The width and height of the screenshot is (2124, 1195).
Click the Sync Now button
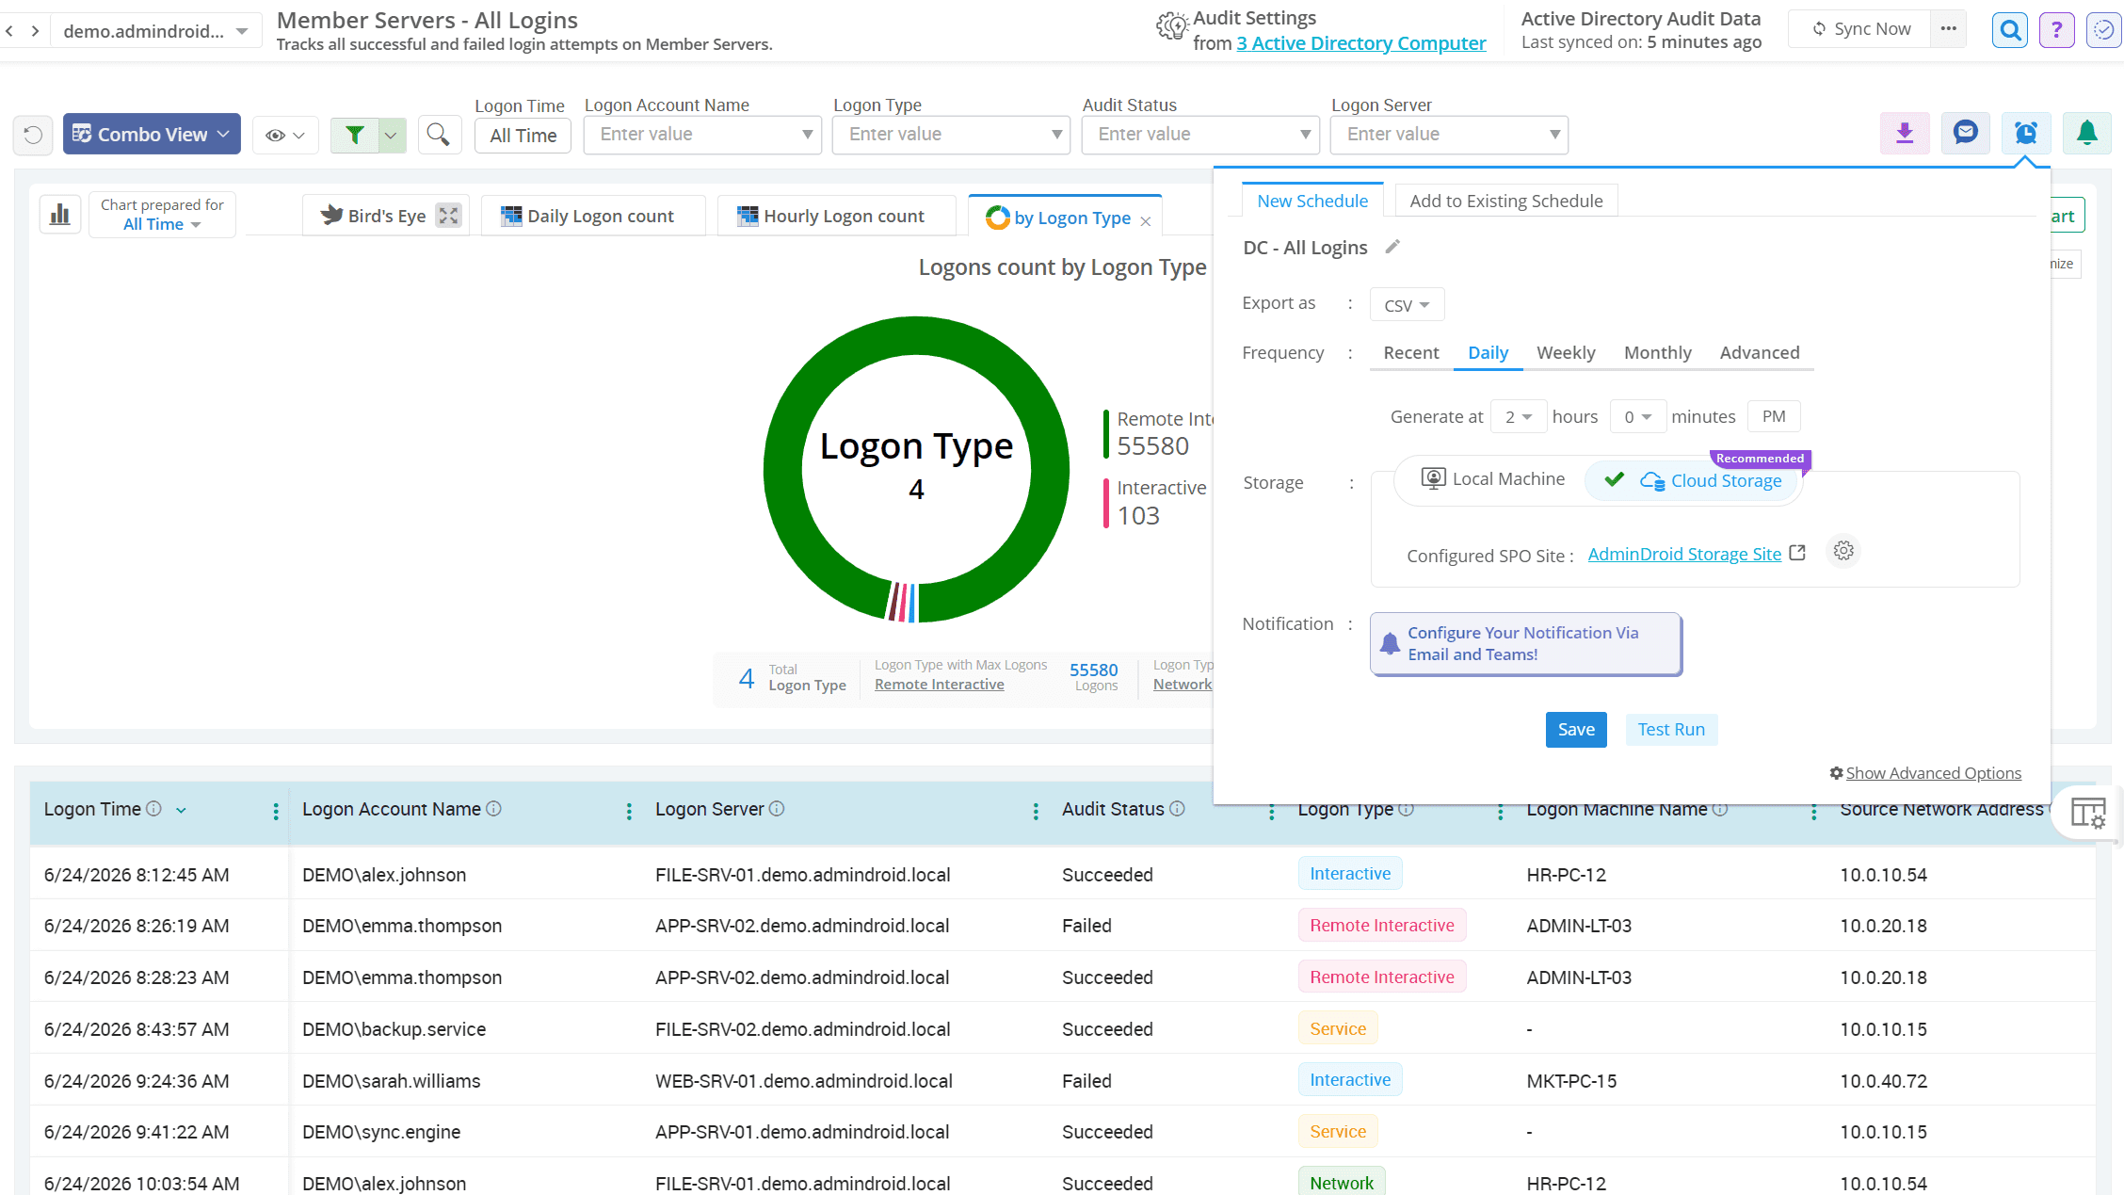1860,29
